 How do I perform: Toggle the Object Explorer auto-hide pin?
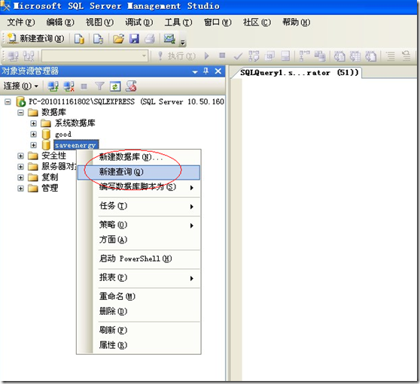205,71
